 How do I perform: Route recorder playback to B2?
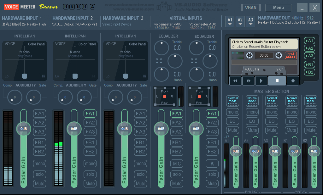pos(309,72)
